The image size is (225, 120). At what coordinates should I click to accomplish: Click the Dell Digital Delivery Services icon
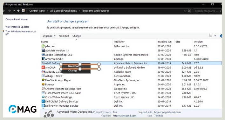tap(43, 101)
